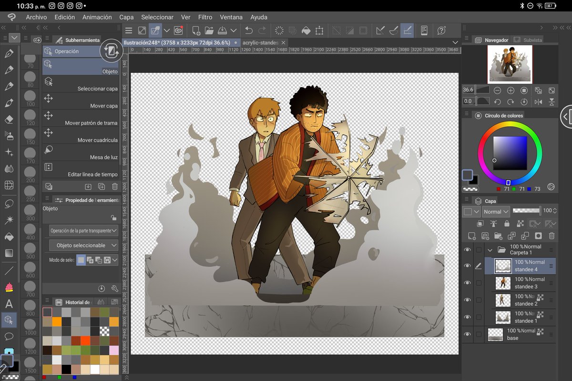This screenshot has width=572, height=381.
Task: Open the Archivo menu
Action: point(36,17)
